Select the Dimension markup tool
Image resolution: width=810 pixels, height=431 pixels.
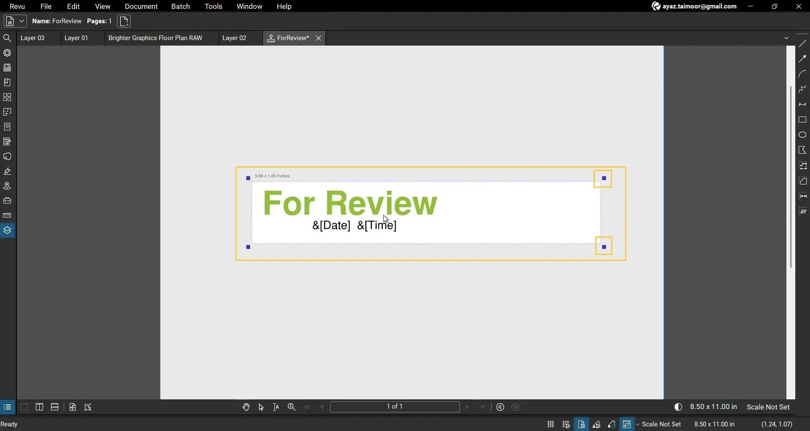pos(802,104)
